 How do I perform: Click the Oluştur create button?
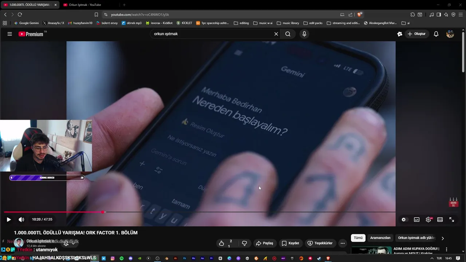coord(416,34)
